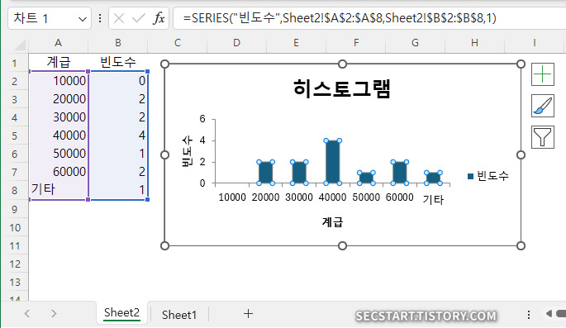
Task: Click the Insert Function fx icon
Action: pos(159,18)
